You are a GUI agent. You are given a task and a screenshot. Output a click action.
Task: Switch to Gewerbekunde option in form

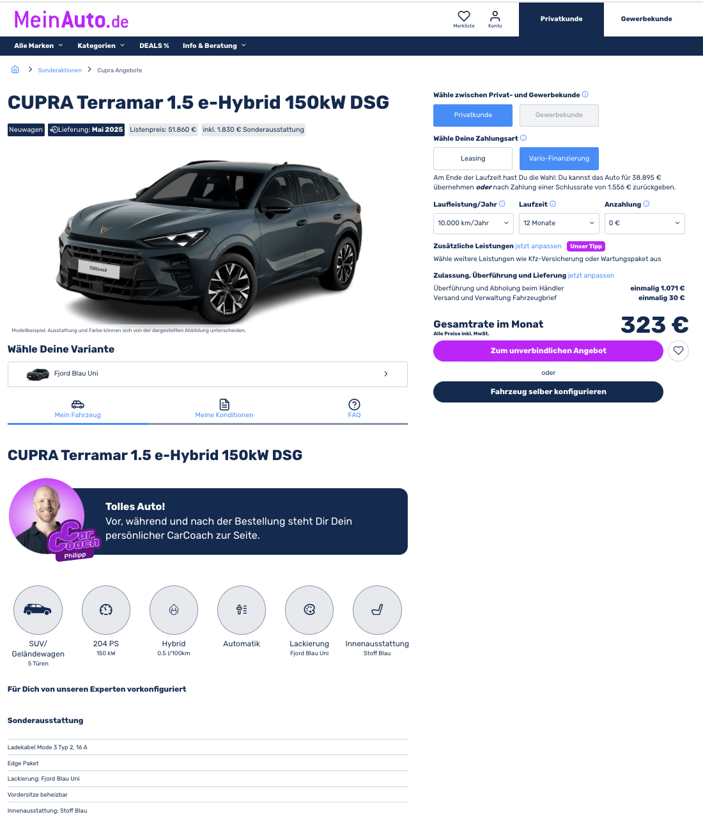[559, 115]
